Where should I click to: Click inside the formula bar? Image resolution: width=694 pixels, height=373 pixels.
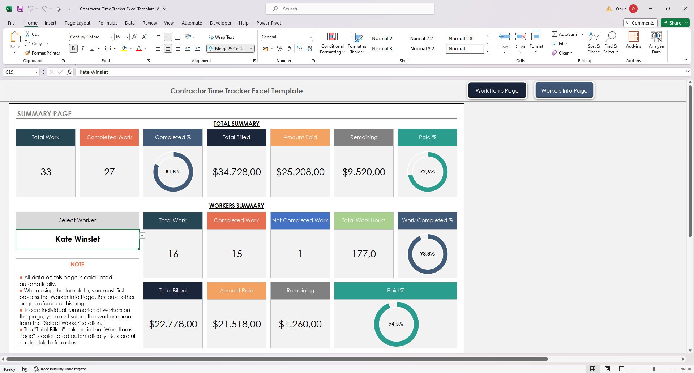(217, 72)
